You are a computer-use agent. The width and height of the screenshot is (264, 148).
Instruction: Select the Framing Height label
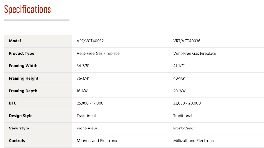click(x=23, y=78)
